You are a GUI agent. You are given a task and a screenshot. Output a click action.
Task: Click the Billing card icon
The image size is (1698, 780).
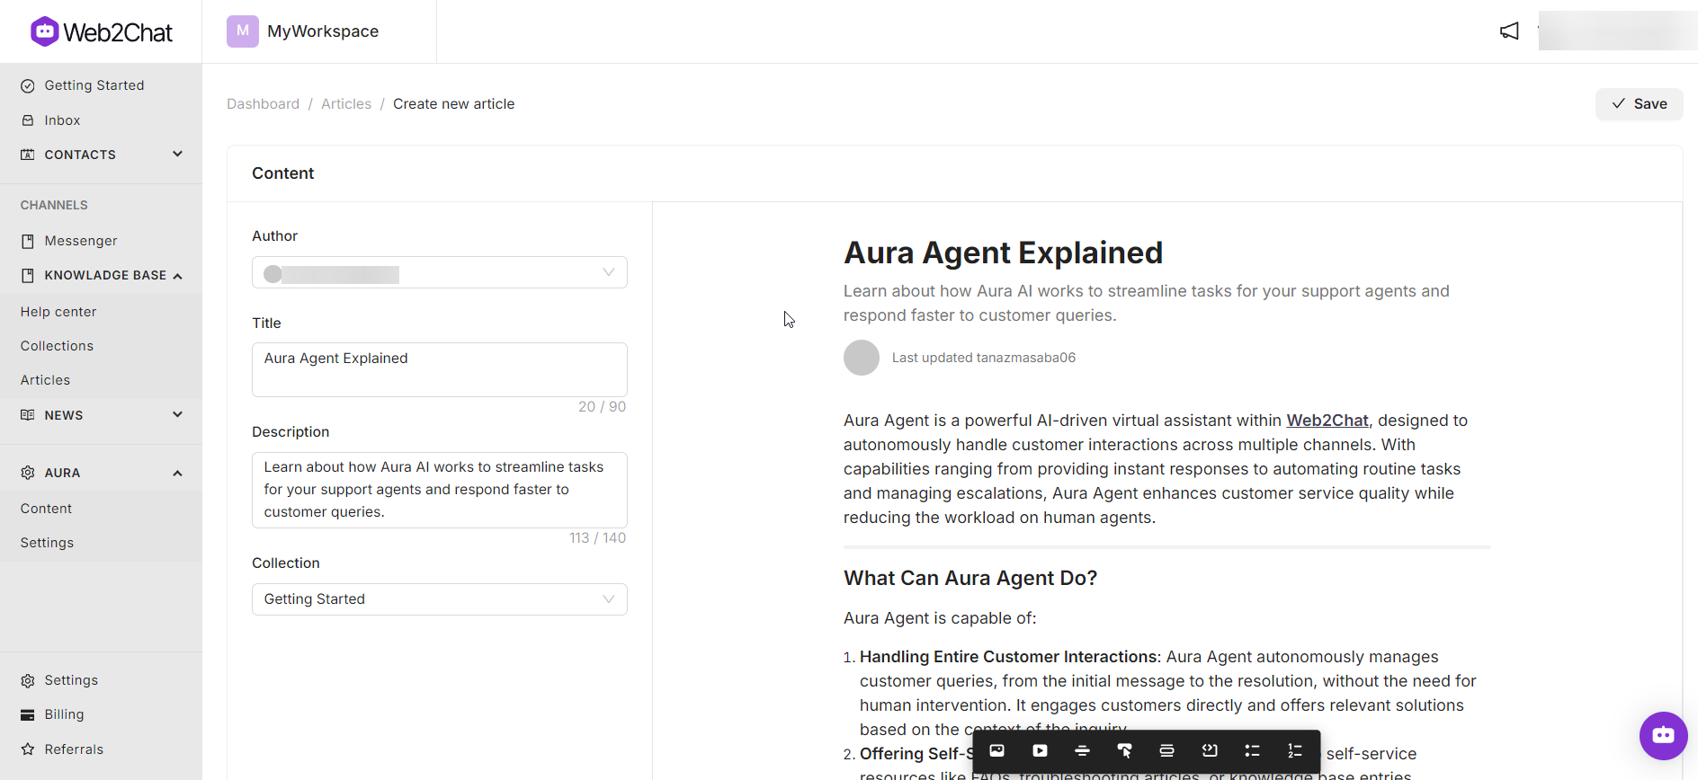coord(28,714)
